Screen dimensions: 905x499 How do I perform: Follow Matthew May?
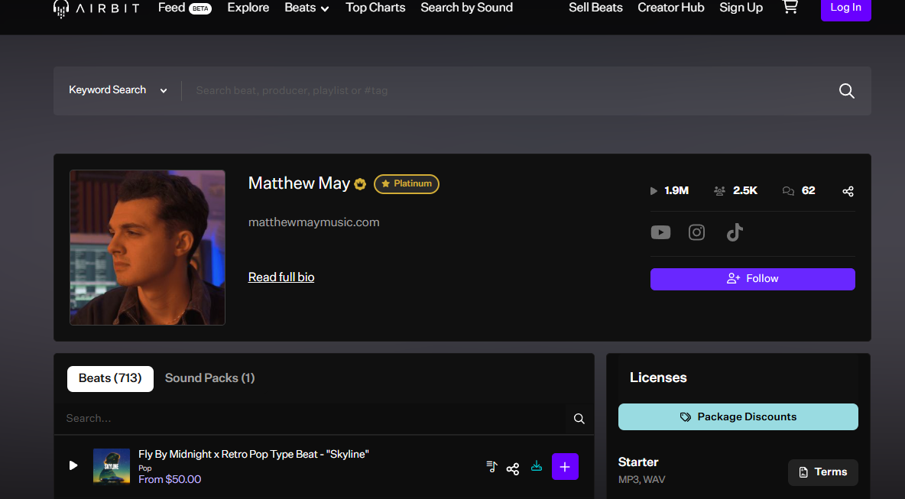pos(753,279)
